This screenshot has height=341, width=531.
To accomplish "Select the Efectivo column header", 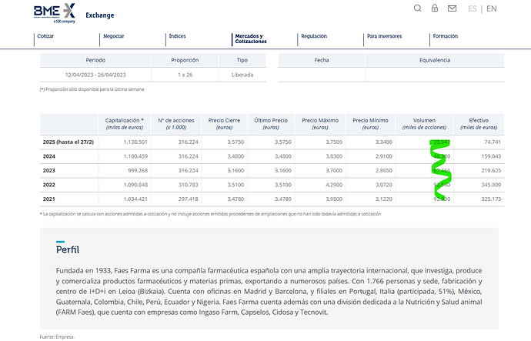I will click(479, 124).
